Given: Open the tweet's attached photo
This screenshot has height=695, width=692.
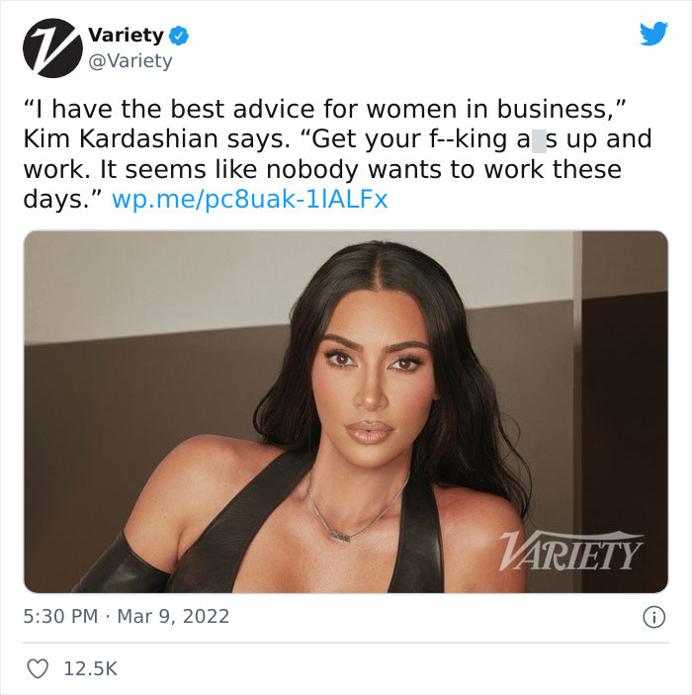Looking at the screenshot, I should pyautogui.click(x=346, y=411).
